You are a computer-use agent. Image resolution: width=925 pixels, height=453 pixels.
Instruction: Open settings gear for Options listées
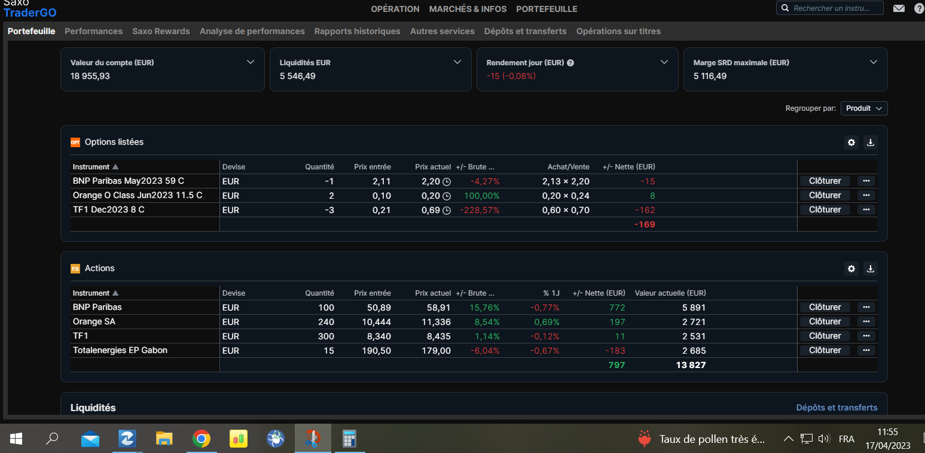click(x=851, y=142)
